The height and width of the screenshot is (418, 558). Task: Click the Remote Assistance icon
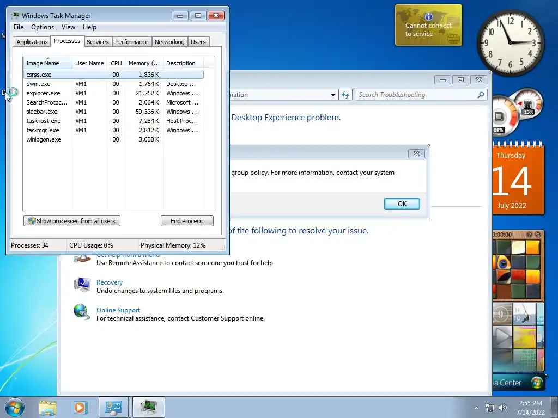[82, 259]
